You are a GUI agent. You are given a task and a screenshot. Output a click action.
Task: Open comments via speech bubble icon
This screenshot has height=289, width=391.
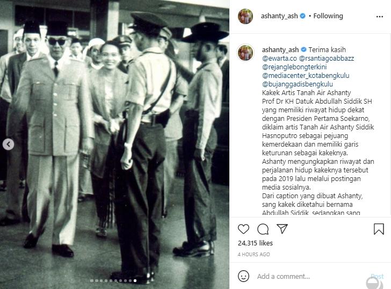(x=263, y=229)
